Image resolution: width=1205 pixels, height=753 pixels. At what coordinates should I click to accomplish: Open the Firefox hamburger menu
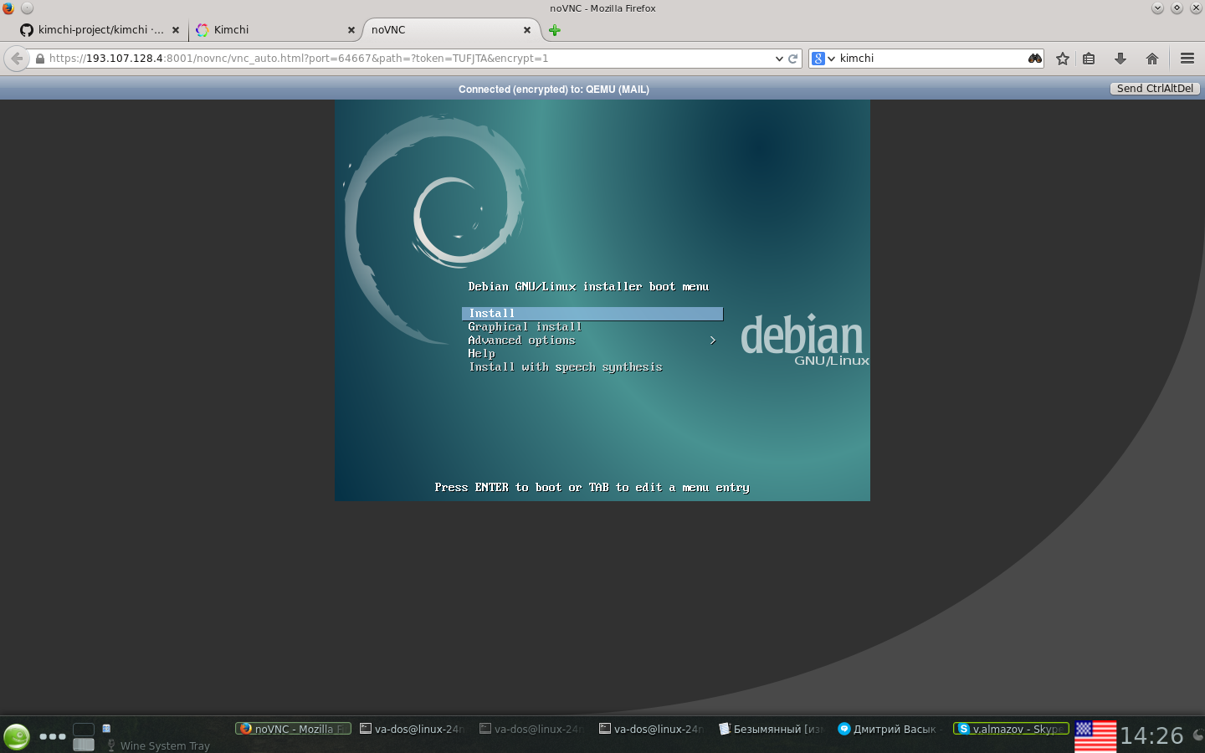(1187, 59)
